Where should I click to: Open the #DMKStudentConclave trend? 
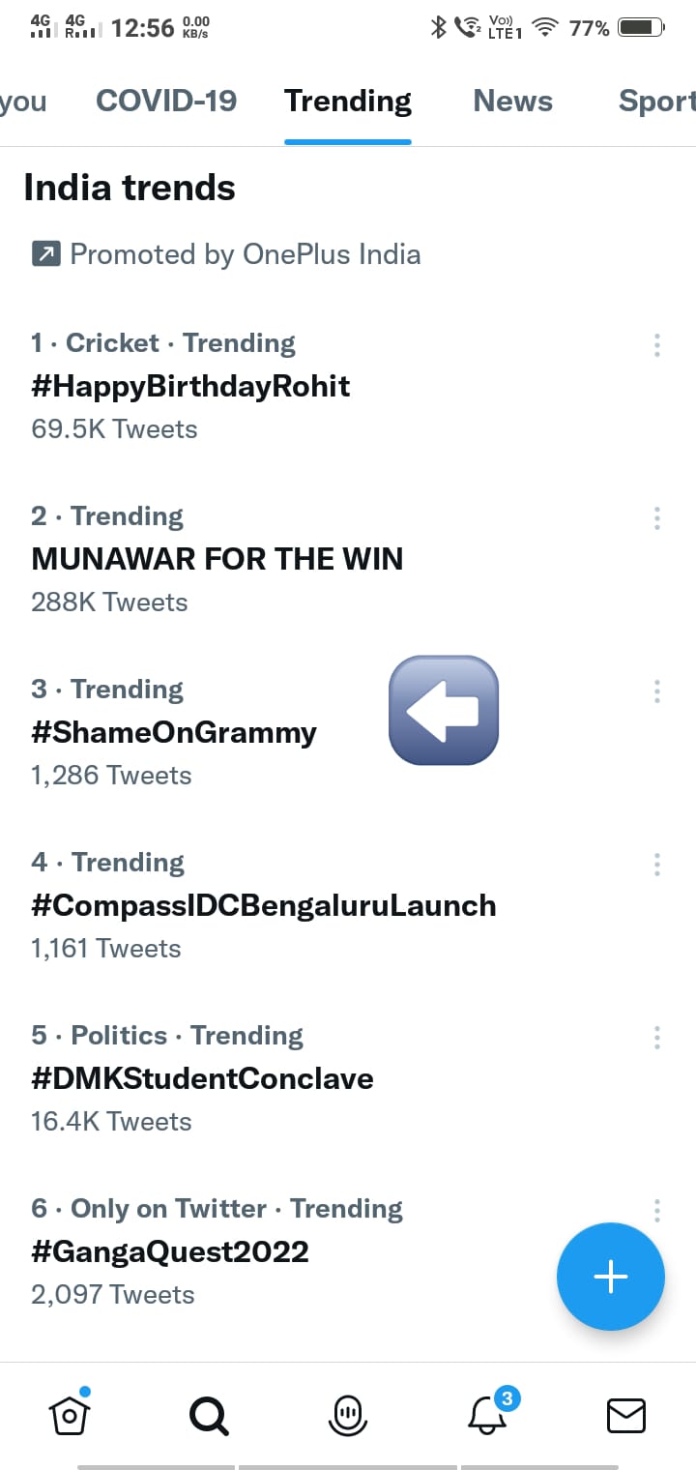202,1078
